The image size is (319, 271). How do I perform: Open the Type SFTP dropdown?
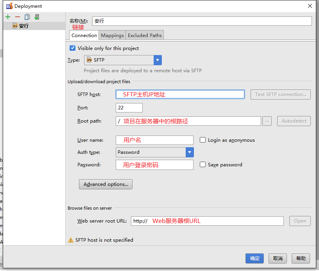coord(158,60)
